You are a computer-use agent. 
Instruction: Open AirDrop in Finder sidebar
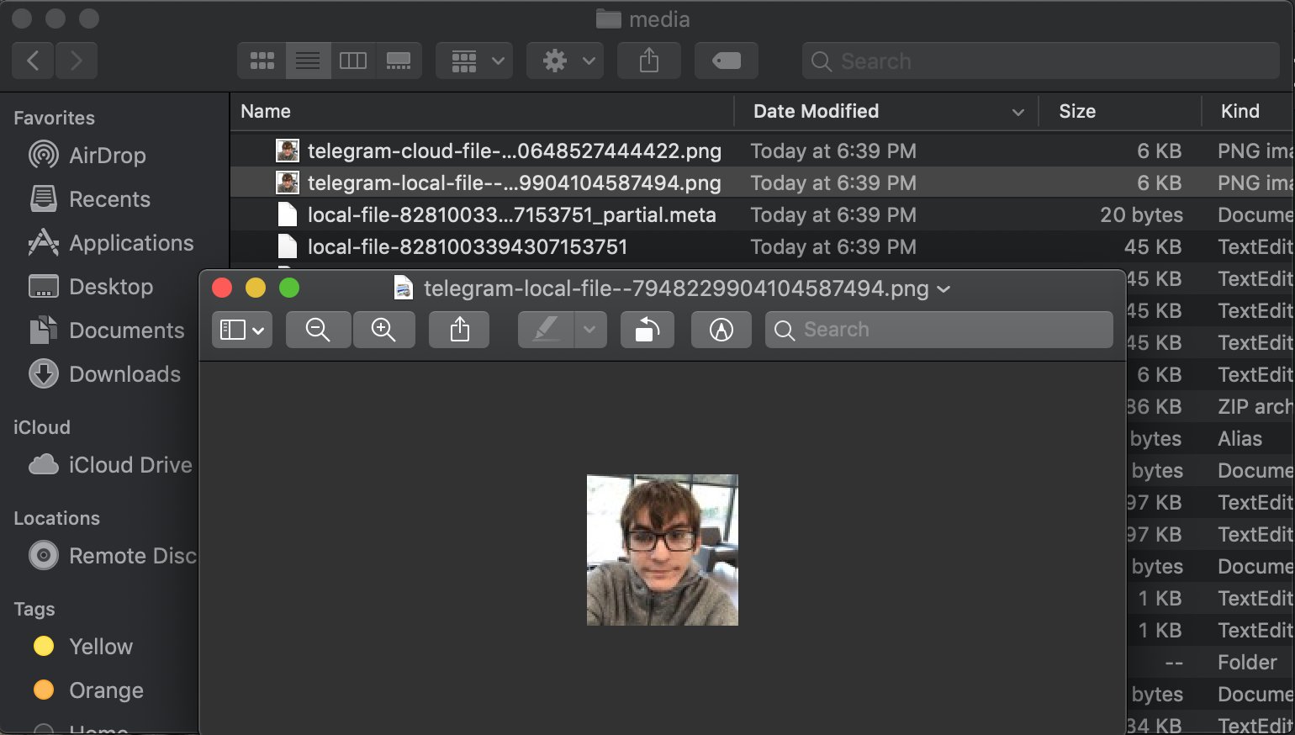pos(107,156)
